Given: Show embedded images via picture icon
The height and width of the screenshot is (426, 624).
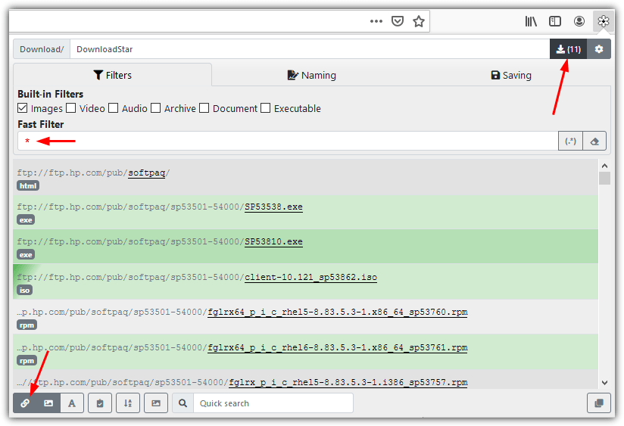Looking at the screenshot, I should 48,403.
